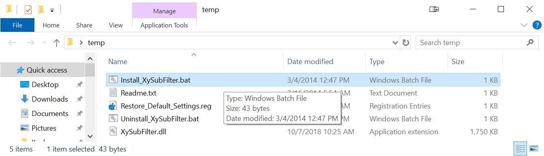This screenshot has width=544, height=156.
Task: Open the Customize Quick Access Toolbar dropdown arrow
Action: click(52, 10)
